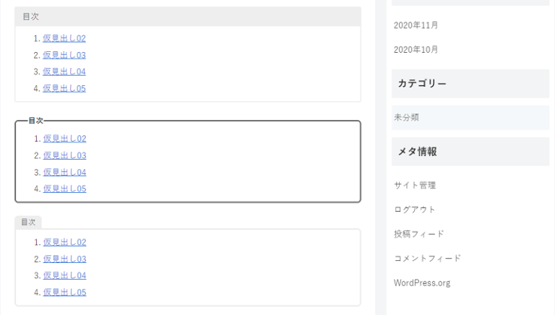Open 仮見出し03 in the gray-header 目次 box

(64, 55)
